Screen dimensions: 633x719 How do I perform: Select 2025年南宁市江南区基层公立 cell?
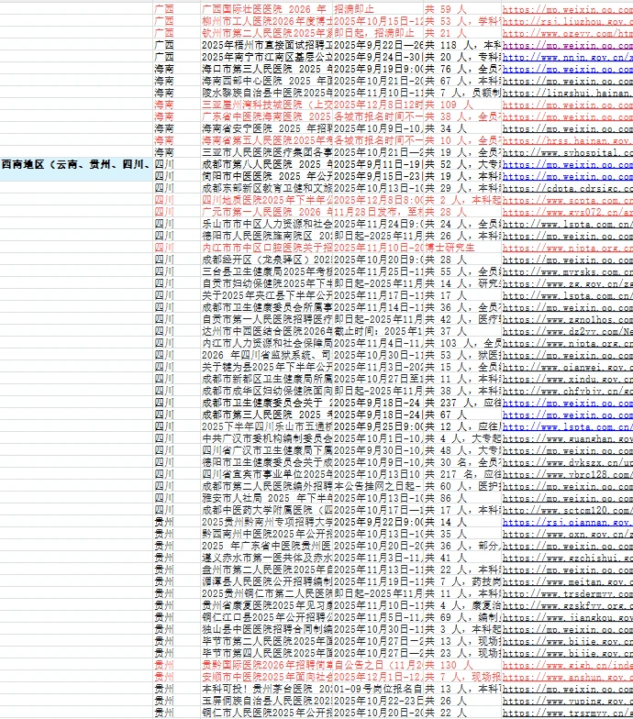(x=267, y=57)
